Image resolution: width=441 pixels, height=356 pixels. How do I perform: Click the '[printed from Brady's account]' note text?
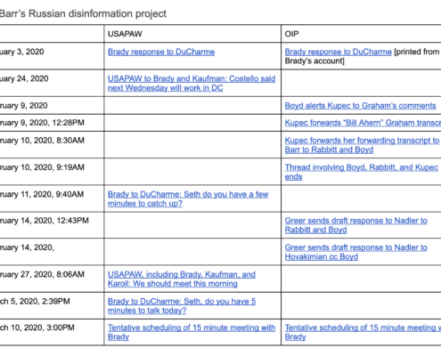tap(362, 56)
